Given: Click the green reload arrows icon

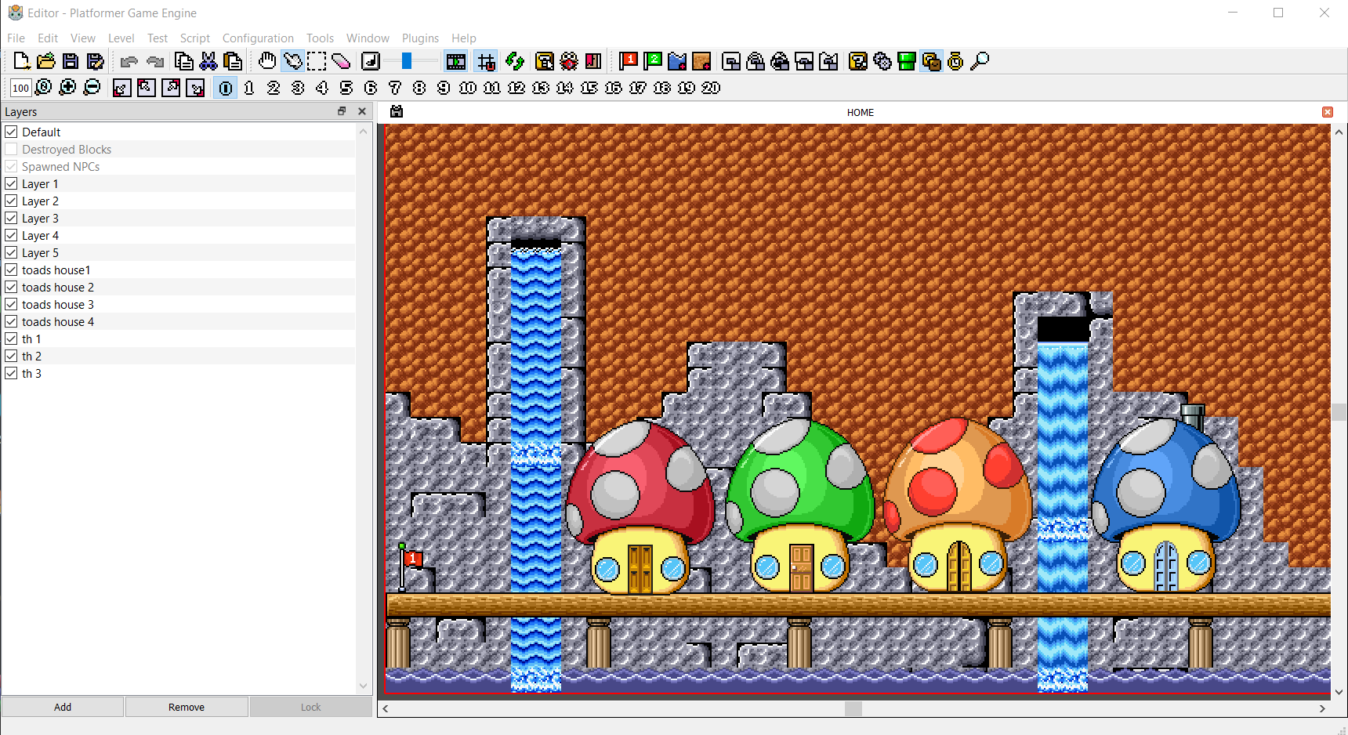Looking at the screenshot, I should [x=515, y=61].
